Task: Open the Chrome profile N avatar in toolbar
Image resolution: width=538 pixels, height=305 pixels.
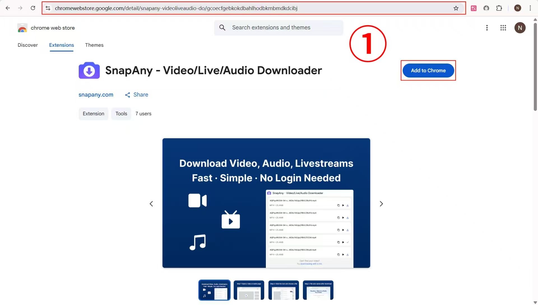Action: [x=518, y=8]
